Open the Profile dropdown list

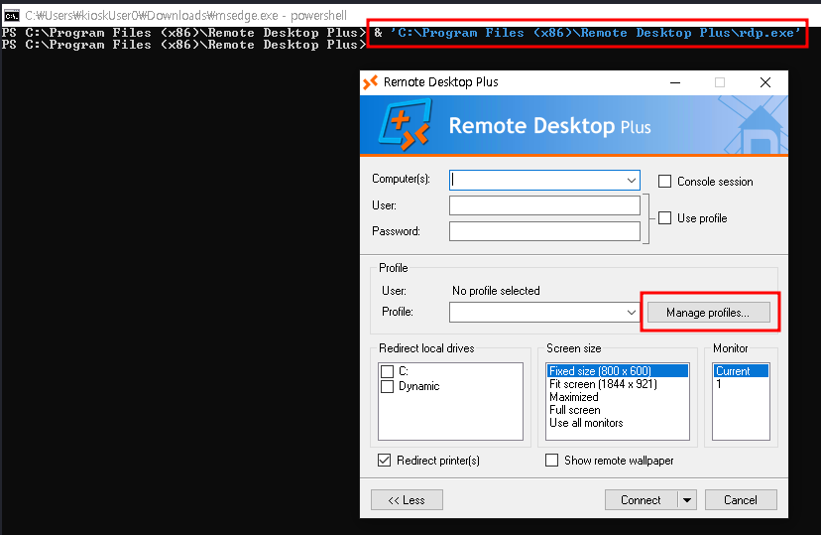click(631, 313)
